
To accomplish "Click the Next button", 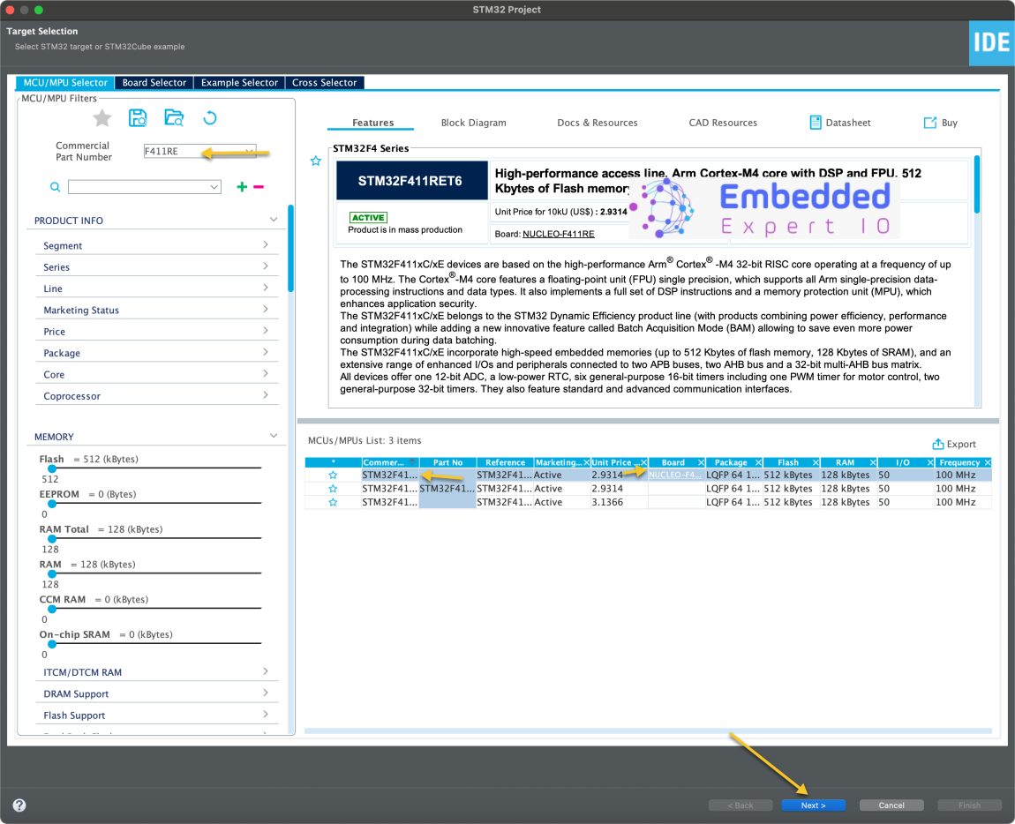I will [x=813, y=805].
